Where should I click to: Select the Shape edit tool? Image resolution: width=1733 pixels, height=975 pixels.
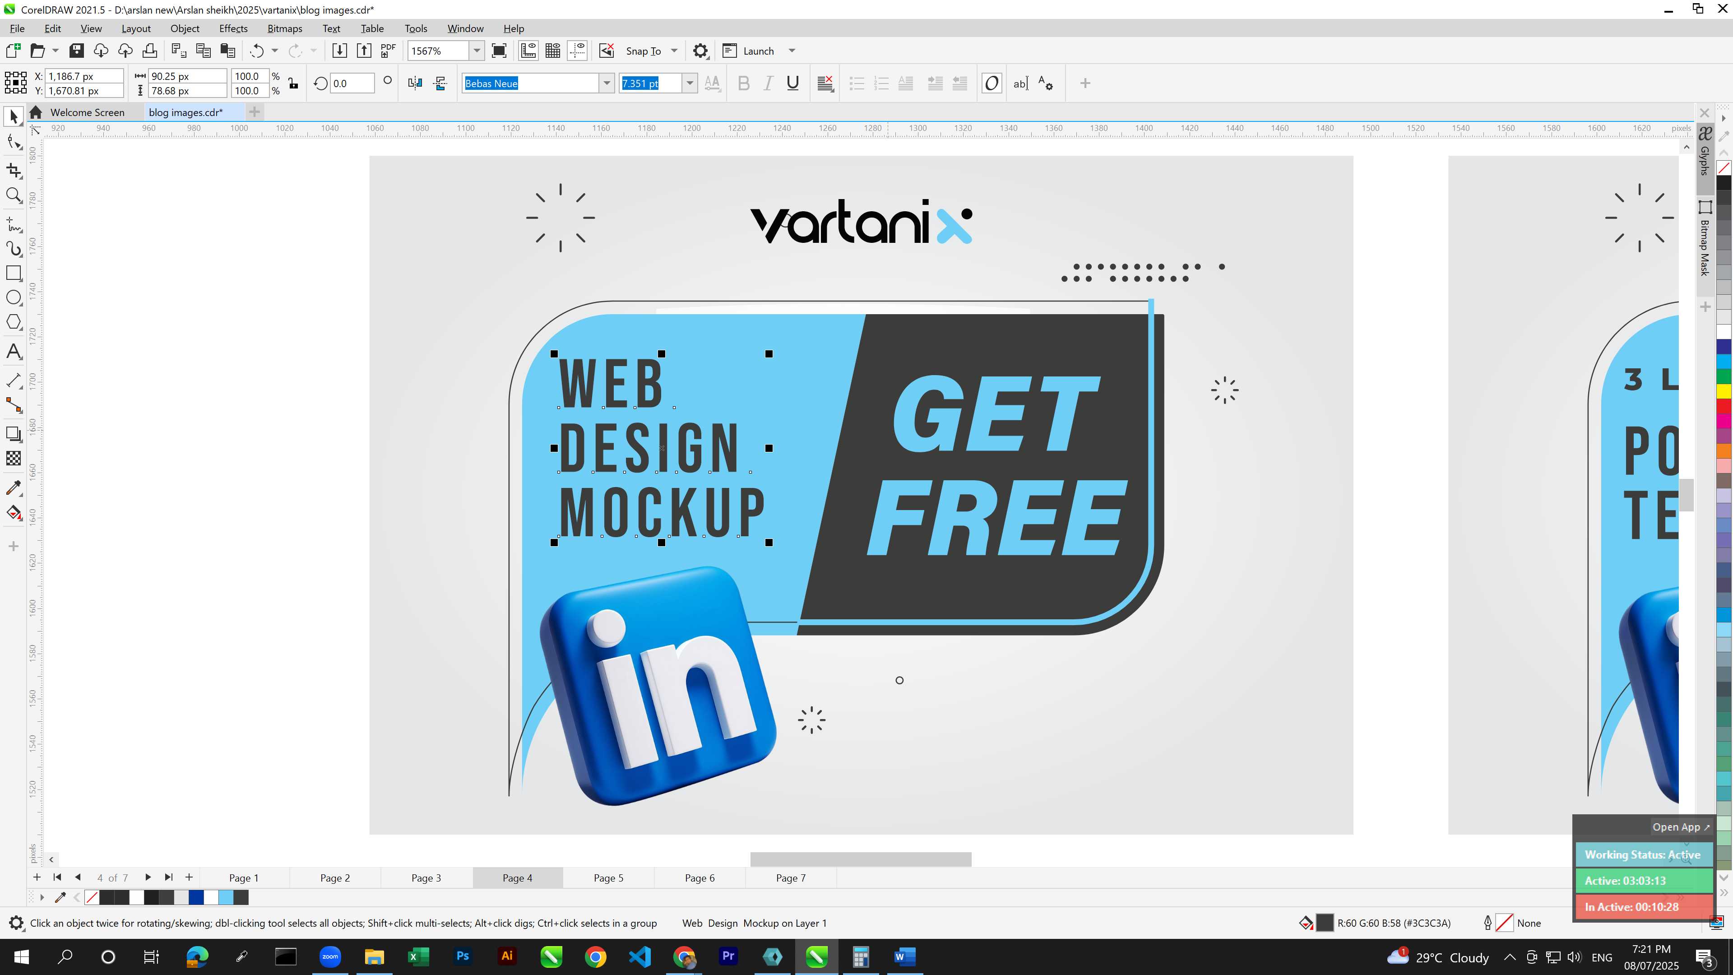pos(14,142)
